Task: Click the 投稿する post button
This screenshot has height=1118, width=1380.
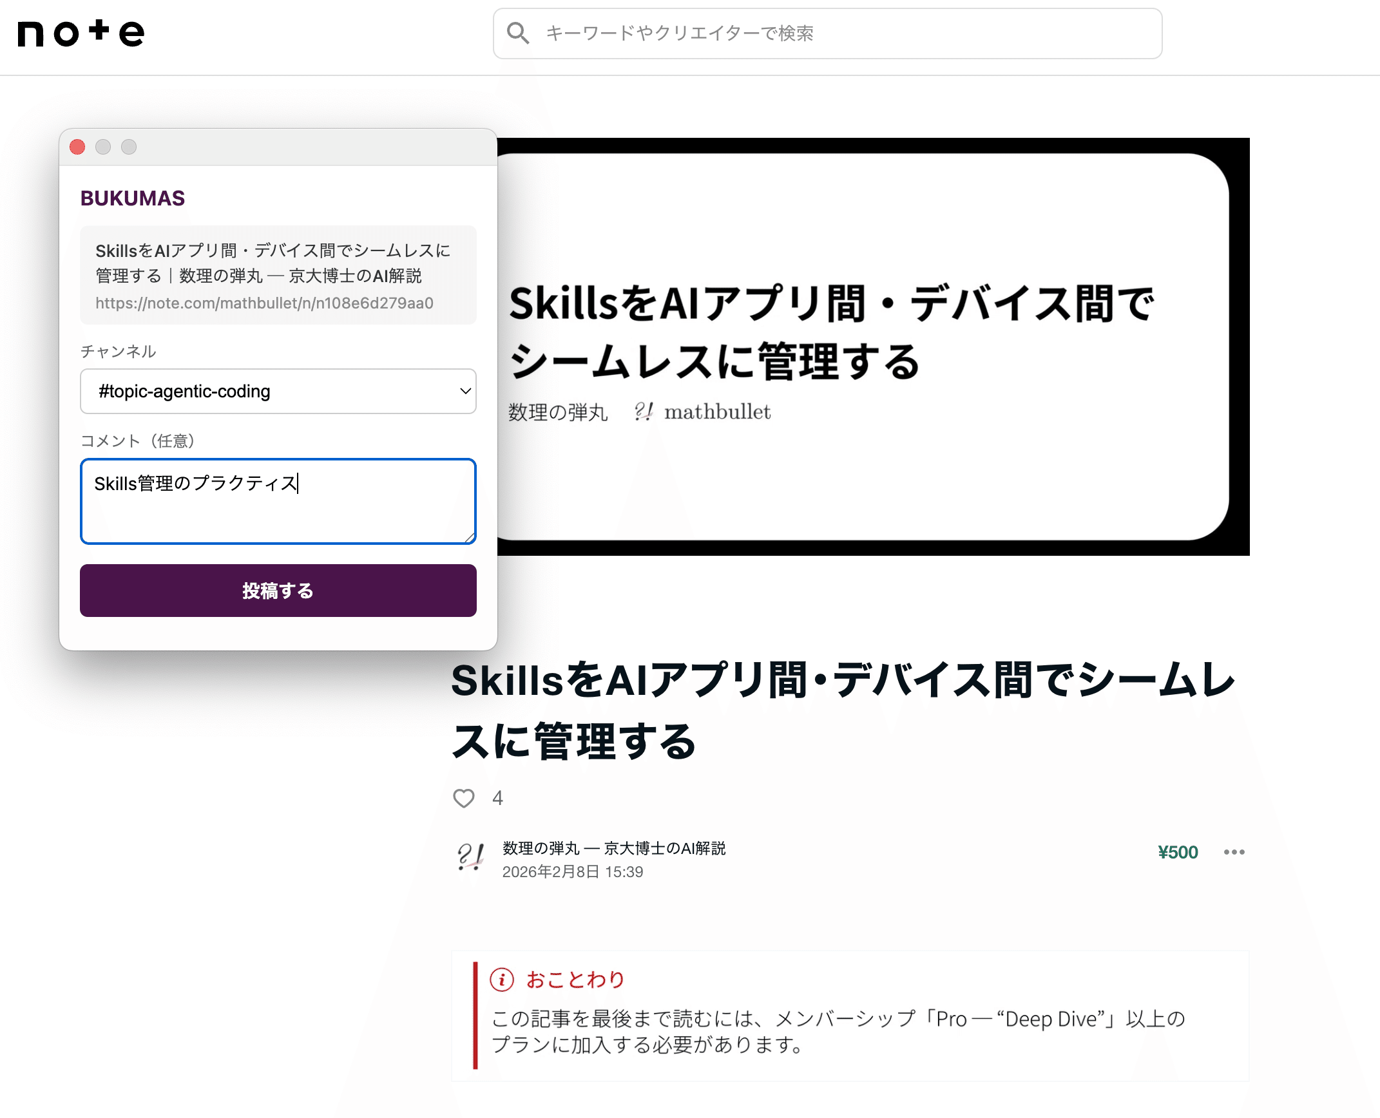Action: click(278, 591)
